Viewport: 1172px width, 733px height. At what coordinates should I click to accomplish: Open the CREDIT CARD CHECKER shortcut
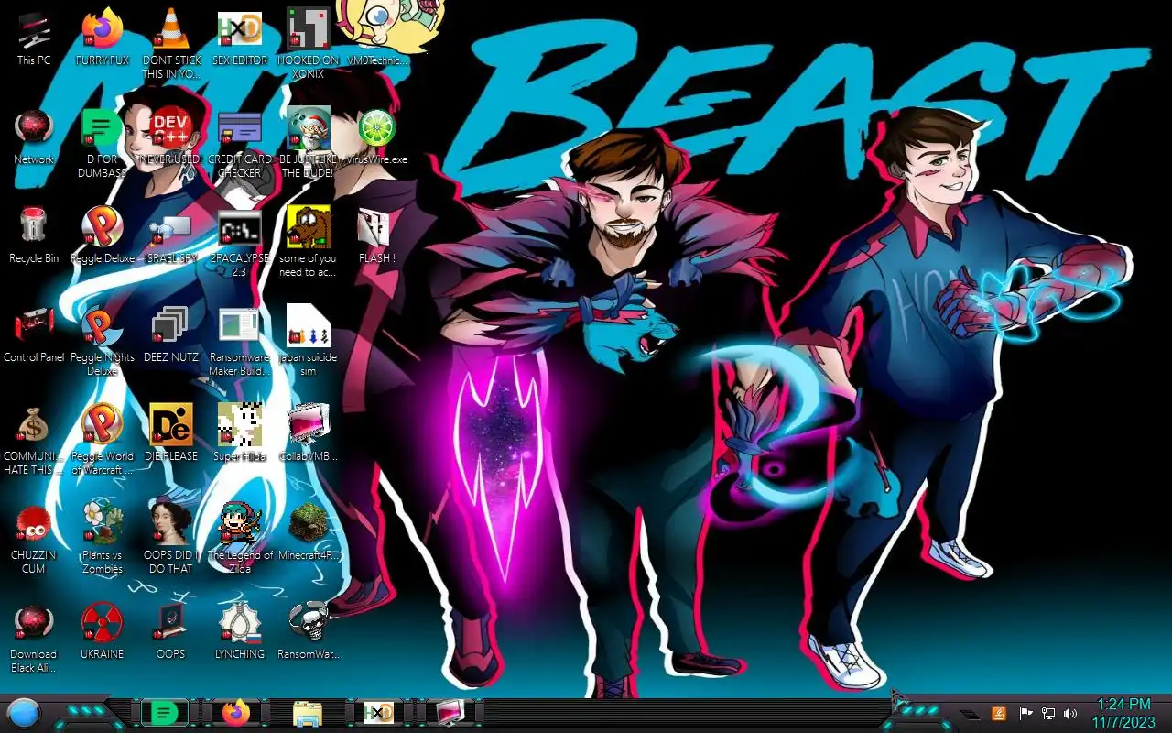pos(239,142)
